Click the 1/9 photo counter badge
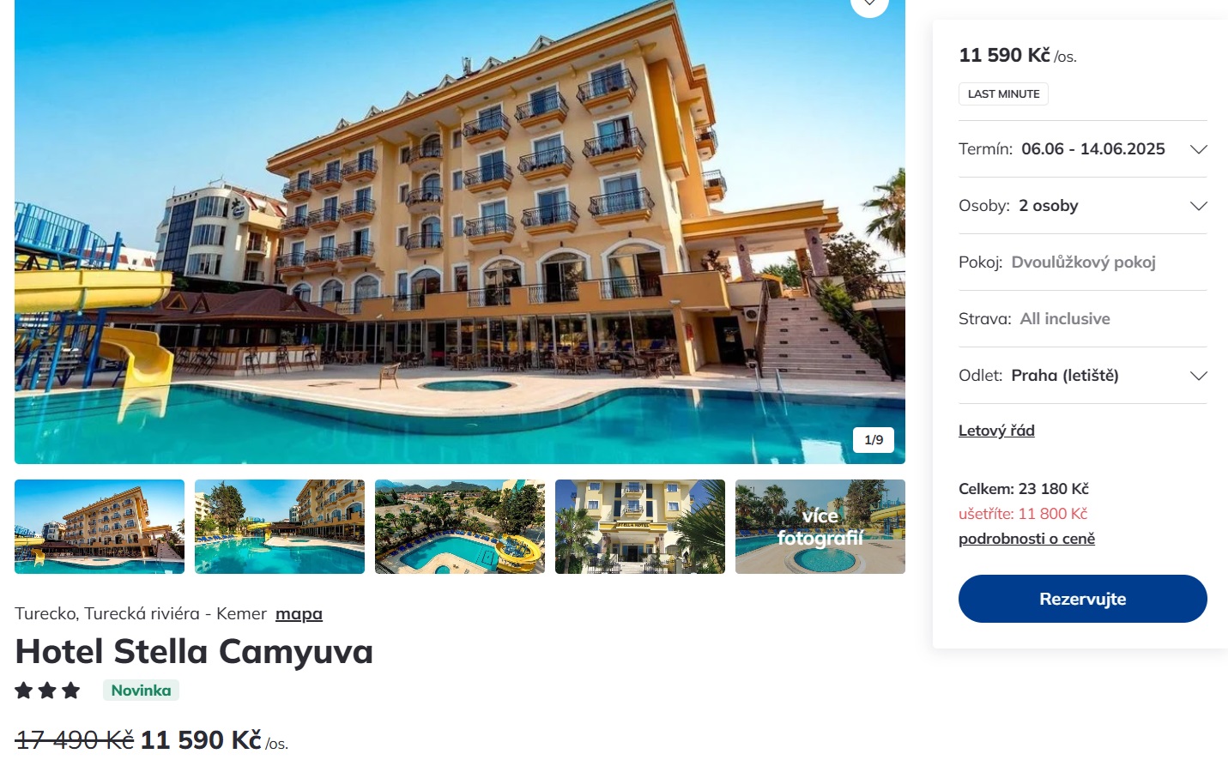 coord(874,440)
